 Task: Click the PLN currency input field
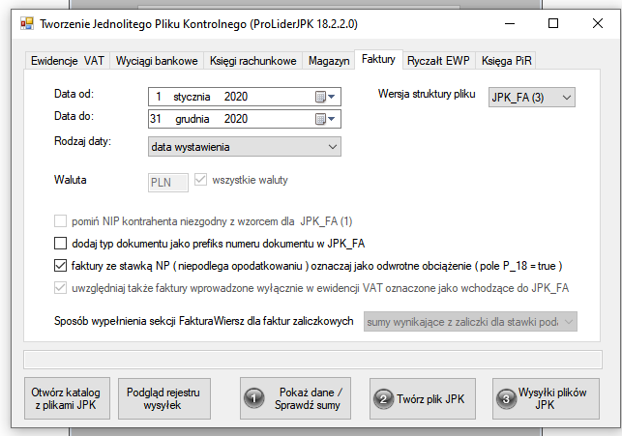pyautogui.click(x=168, y=183)
